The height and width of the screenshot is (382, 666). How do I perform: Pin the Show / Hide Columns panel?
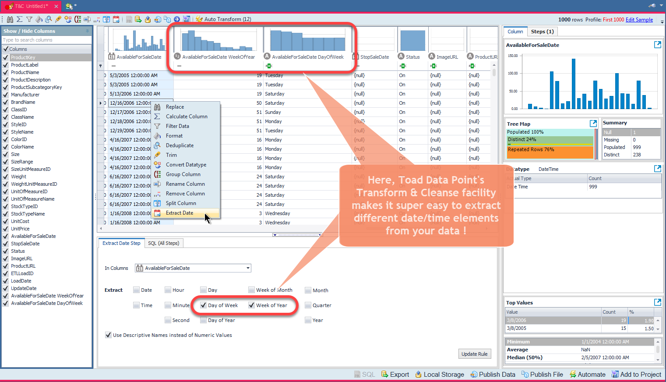[x=87, y=31]
